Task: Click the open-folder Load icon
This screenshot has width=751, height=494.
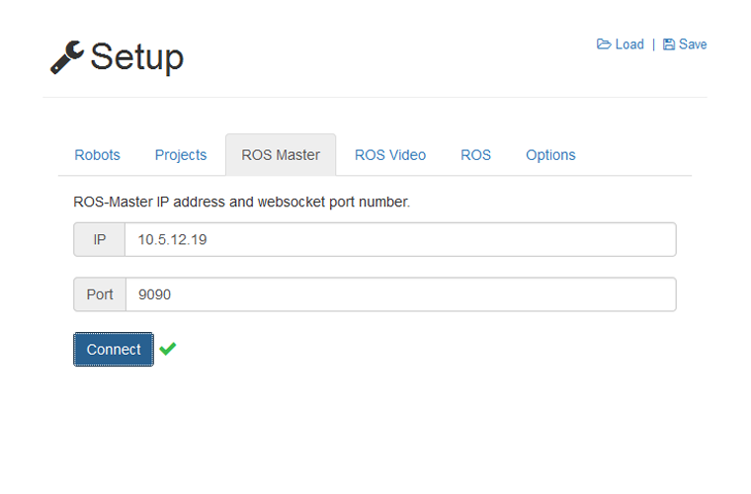Action: [604, 44]
